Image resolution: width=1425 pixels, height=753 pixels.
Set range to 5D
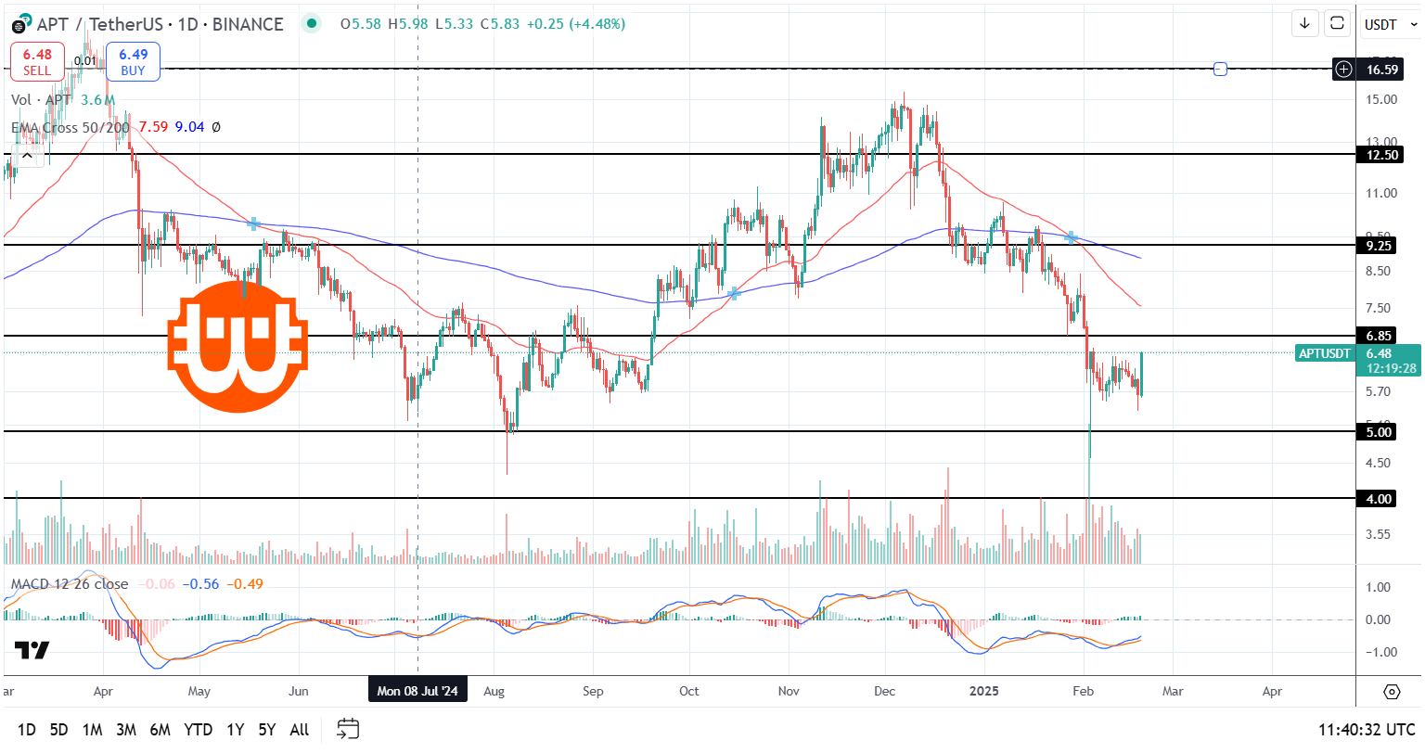[x=58, y=730]
